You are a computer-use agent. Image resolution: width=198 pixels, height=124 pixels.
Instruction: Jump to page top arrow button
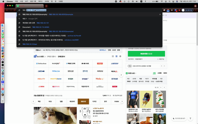click(190, 118)
